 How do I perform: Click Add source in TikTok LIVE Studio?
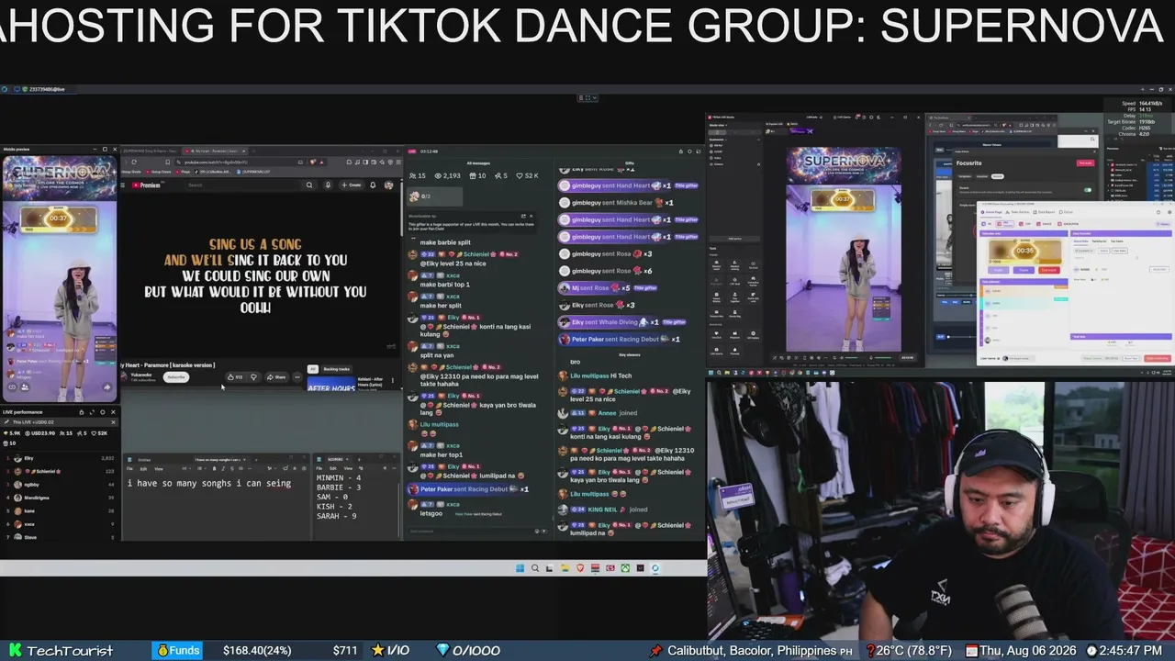tap(733, 239)
